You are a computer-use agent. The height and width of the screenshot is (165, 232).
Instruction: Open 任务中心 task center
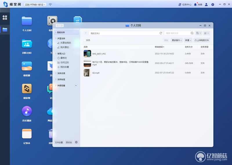185,5
